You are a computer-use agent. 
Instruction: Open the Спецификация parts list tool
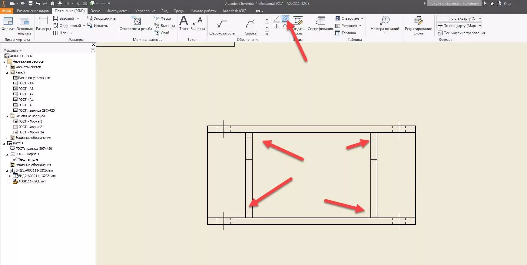(320, 24)
